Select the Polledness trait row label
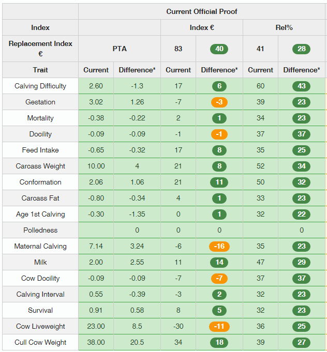The height and width of the screenshot is (352, 327). point(40,230)
